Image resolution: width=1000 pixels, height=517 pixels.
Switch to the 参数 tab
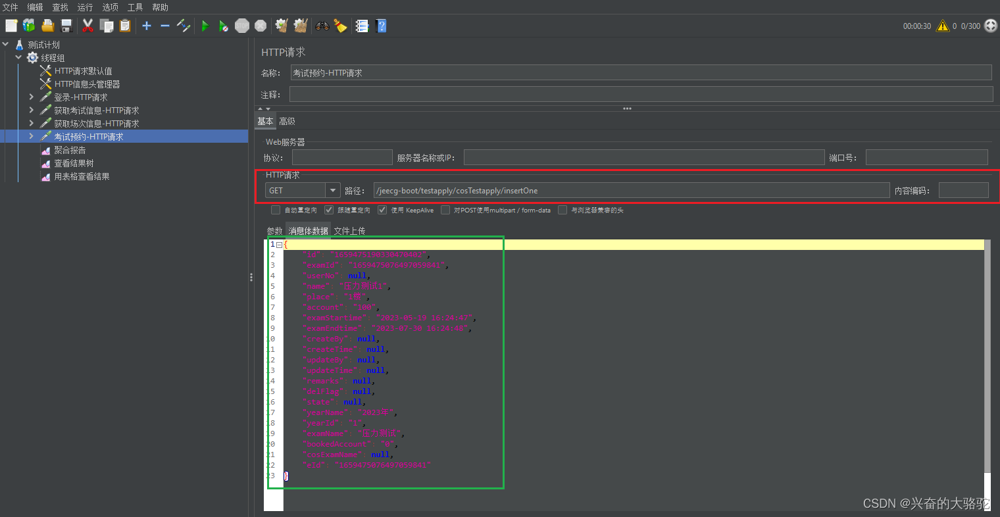(274, 231)
